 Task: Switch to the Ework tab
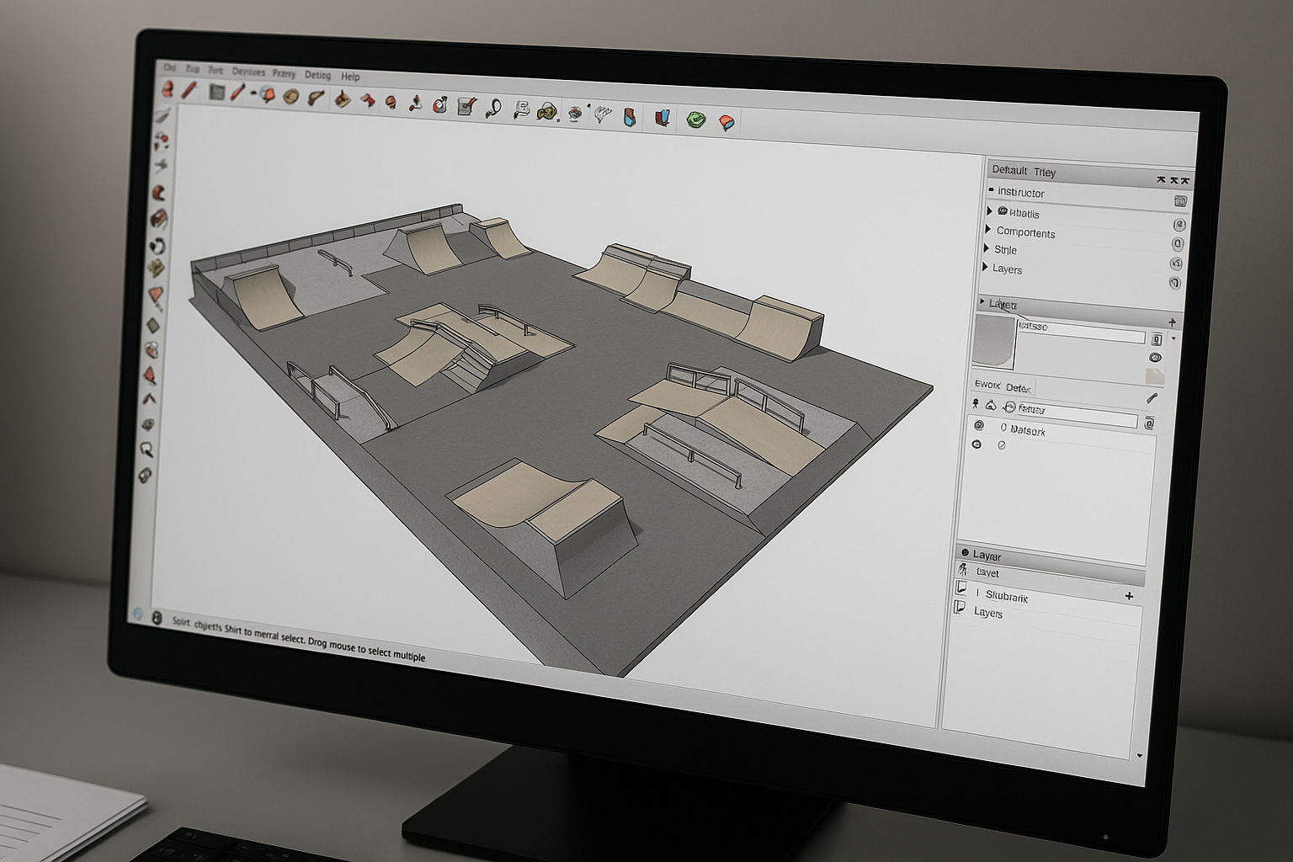click(x=987, y=384)
